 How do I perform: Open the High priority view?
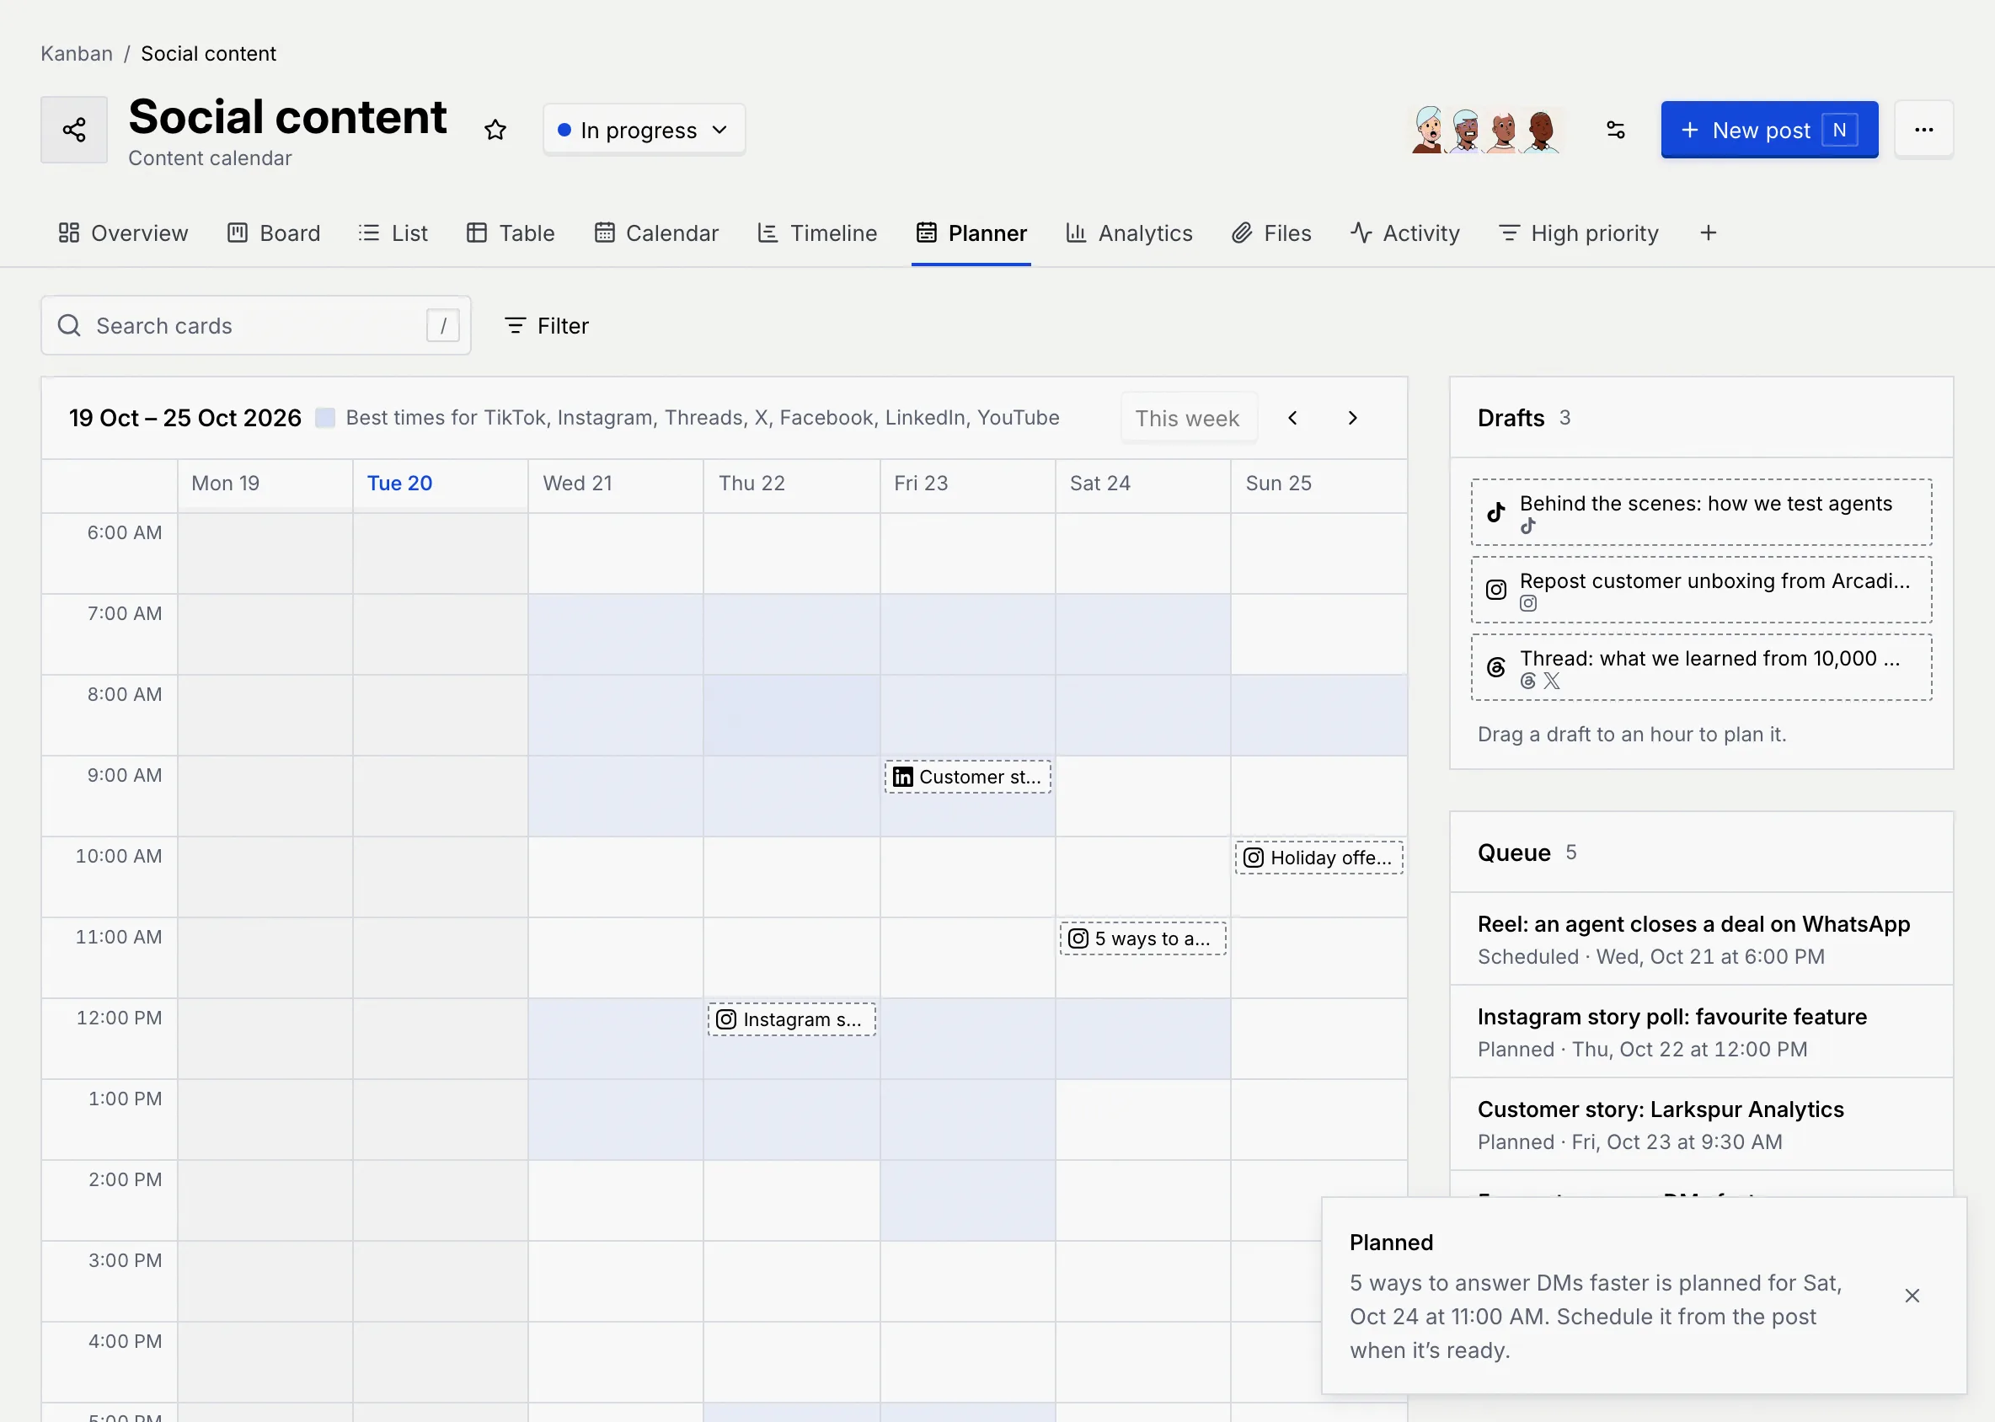coord(1578,233)
